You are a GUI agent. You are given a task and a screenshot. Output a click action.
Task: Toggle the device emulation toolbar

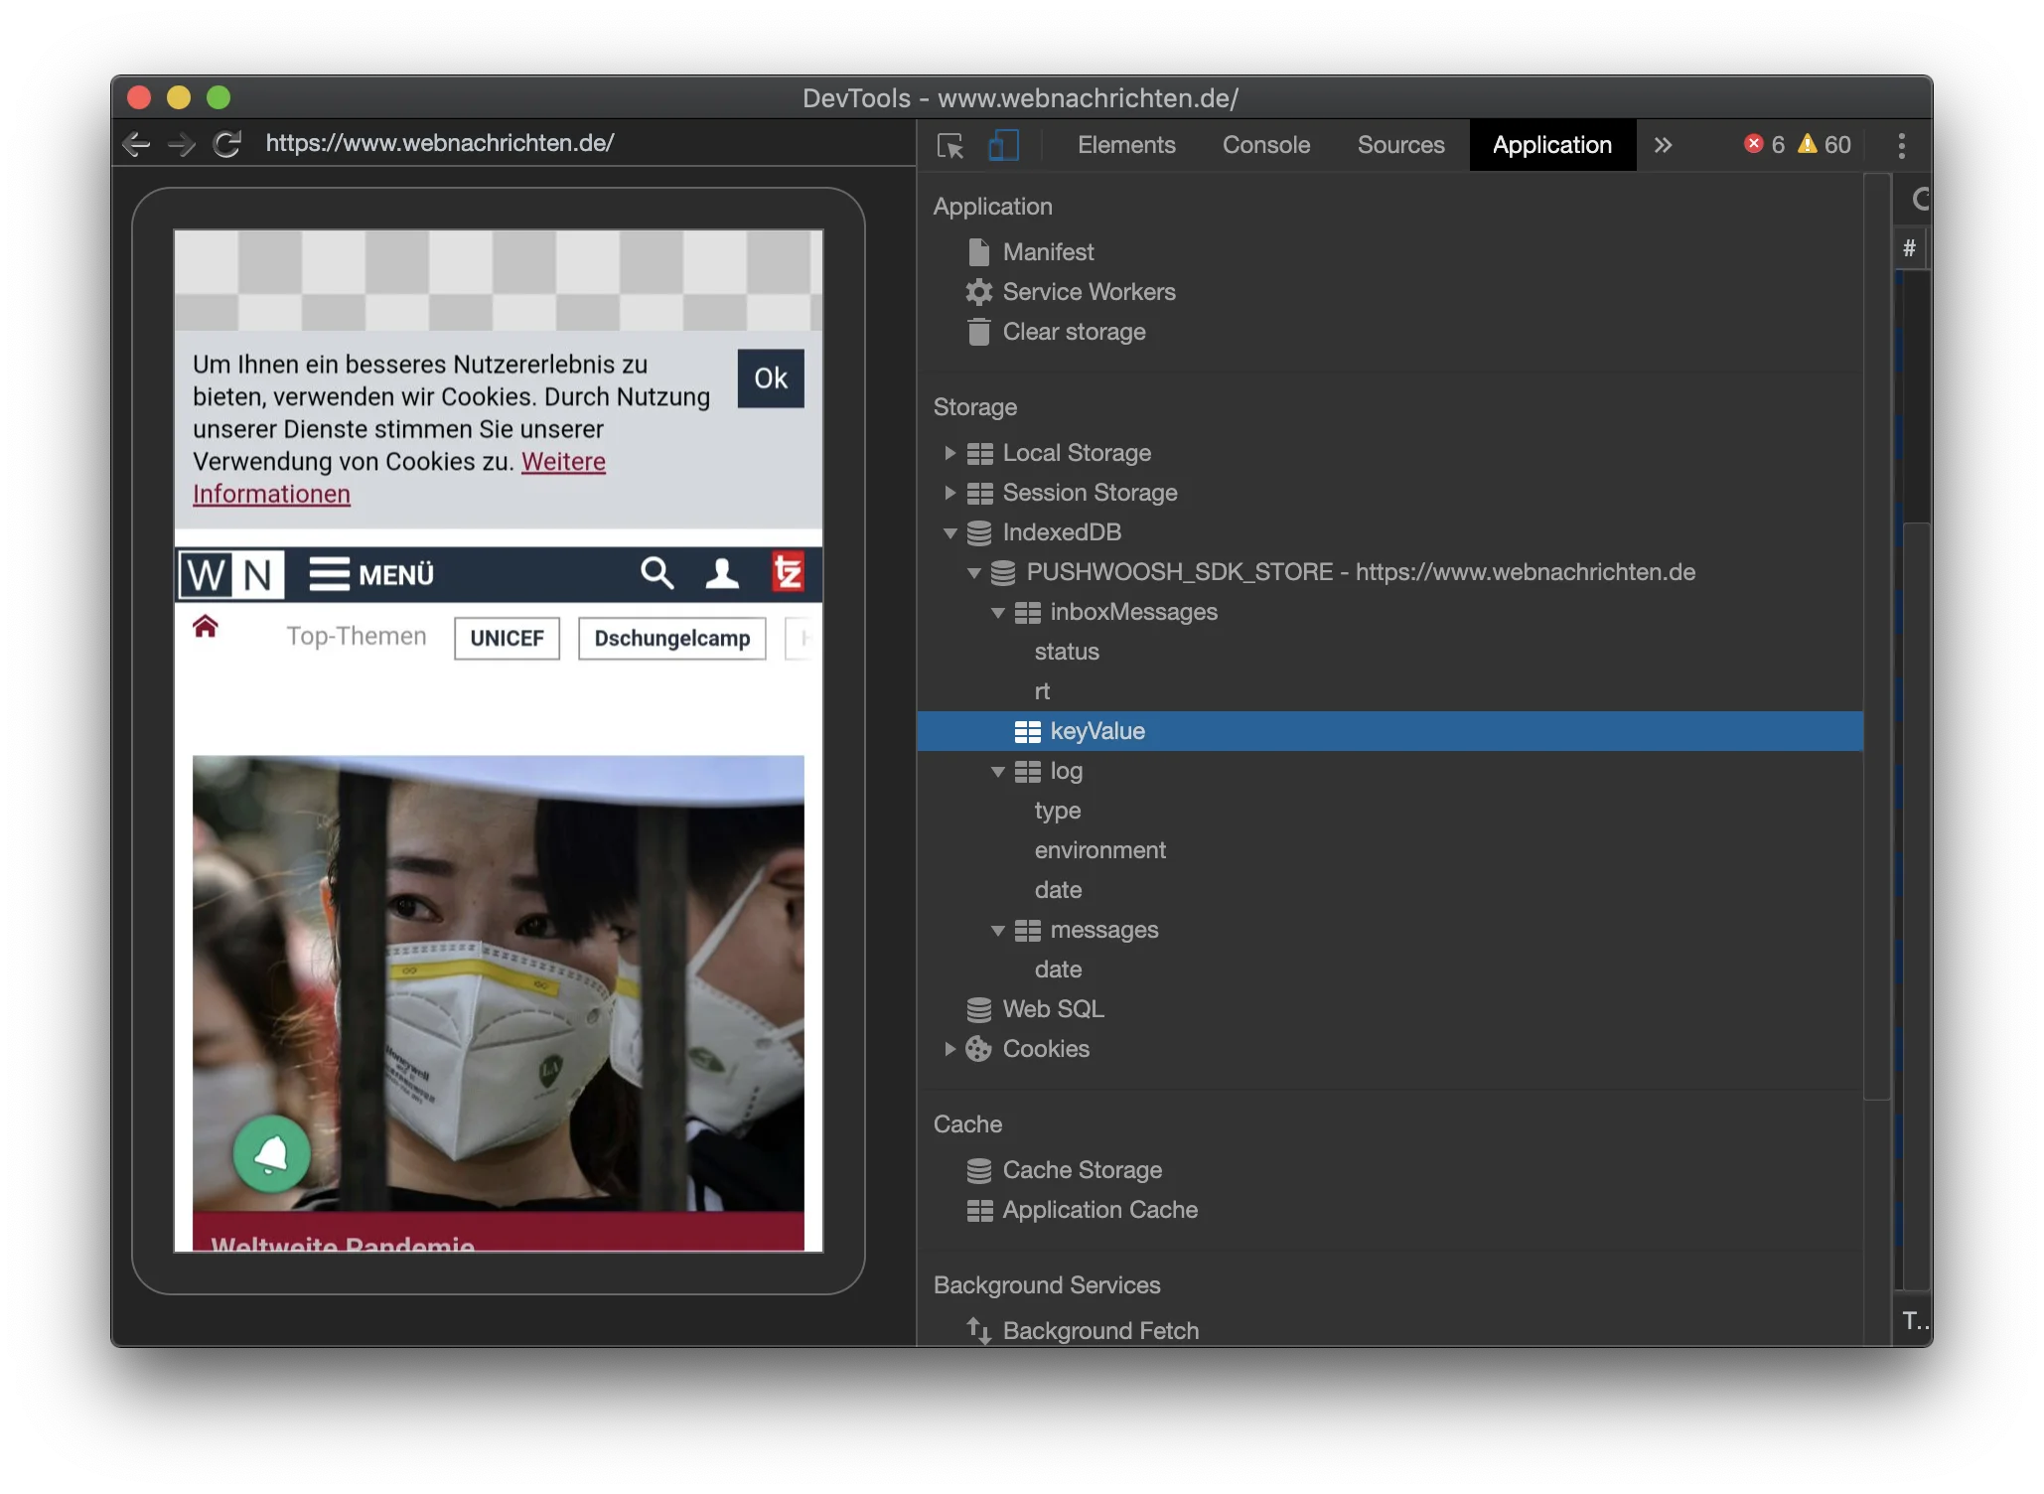click(x=1002, y=144)
